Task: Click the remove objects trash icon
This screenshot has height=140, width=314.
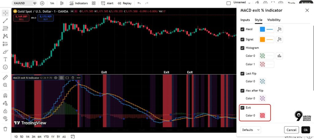Action: 6,129
